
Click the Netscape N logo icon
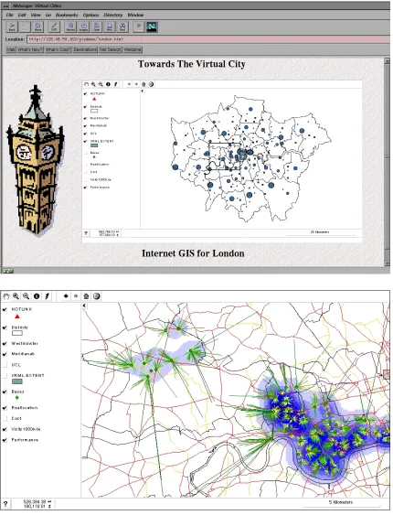click(x=152, y=27)
